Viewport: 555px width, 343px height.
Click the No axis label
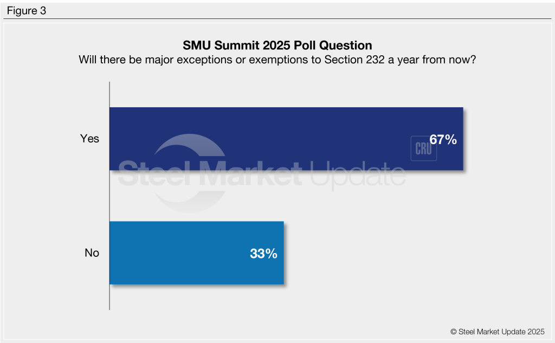coord(92,253)
